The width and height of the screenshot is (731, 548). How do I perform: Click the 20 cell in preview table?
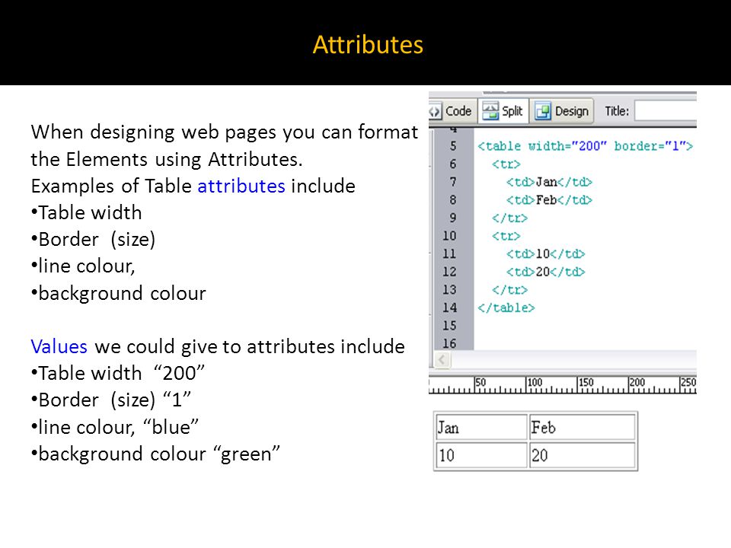pos(583,455)
